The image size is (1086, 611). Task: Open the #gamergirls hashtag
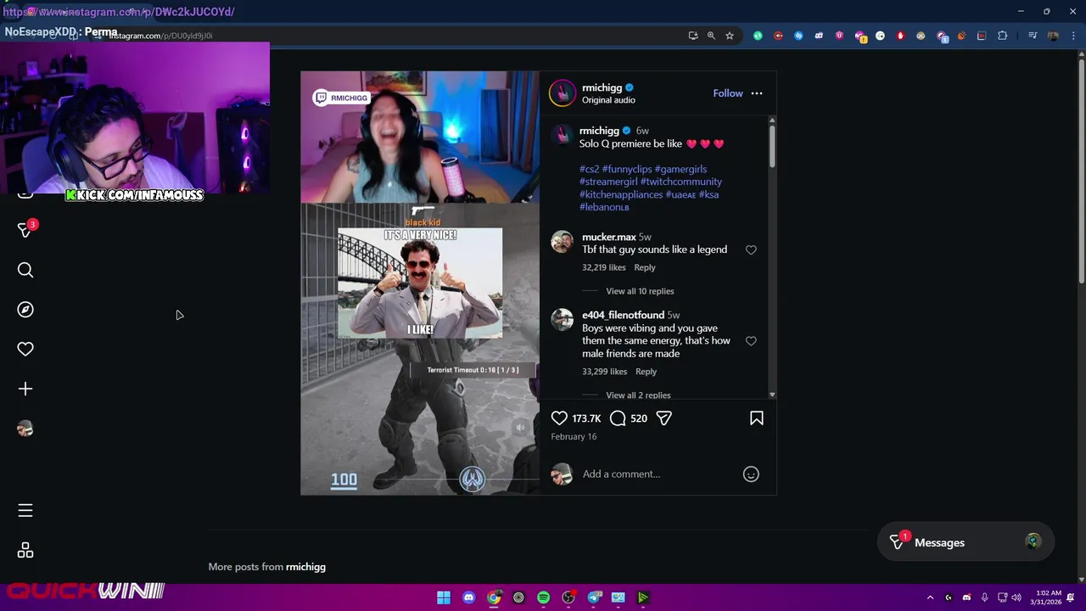click(x=680, y=169)
